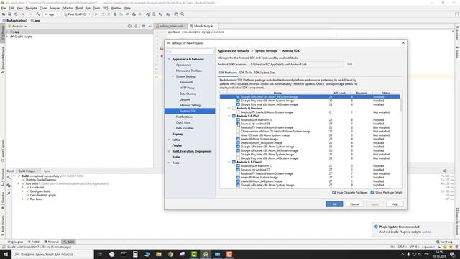Click the pin icon in Build panel
The width and height of the screenshot is (460, 259).
[x=9, y=194]
